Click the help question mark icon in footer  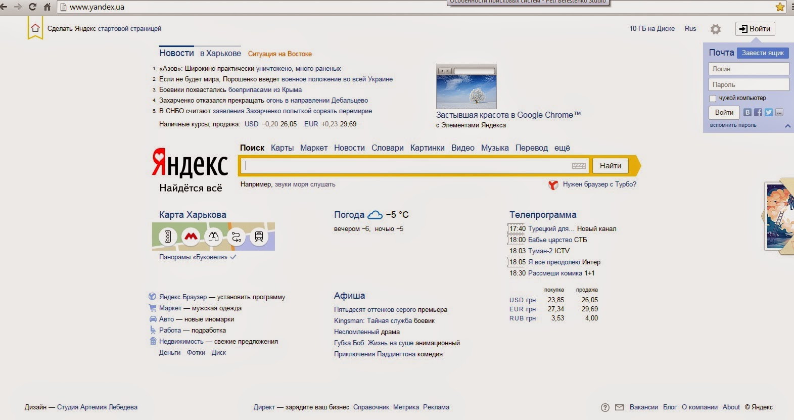(605, 407)
